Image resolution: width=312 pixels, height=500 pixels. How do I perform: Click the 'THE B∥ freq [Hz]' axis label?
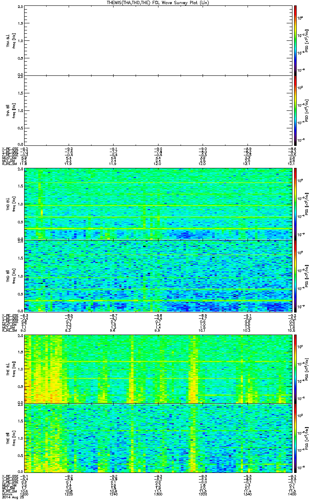pos(10,438)
